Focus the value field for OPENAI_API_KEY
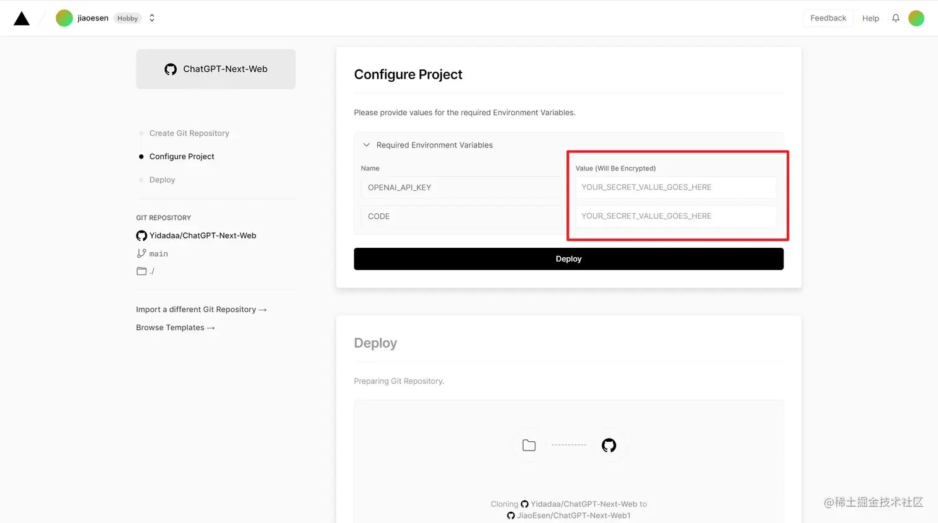The width and height of the screenshot is (938, 523). (676, 187)
